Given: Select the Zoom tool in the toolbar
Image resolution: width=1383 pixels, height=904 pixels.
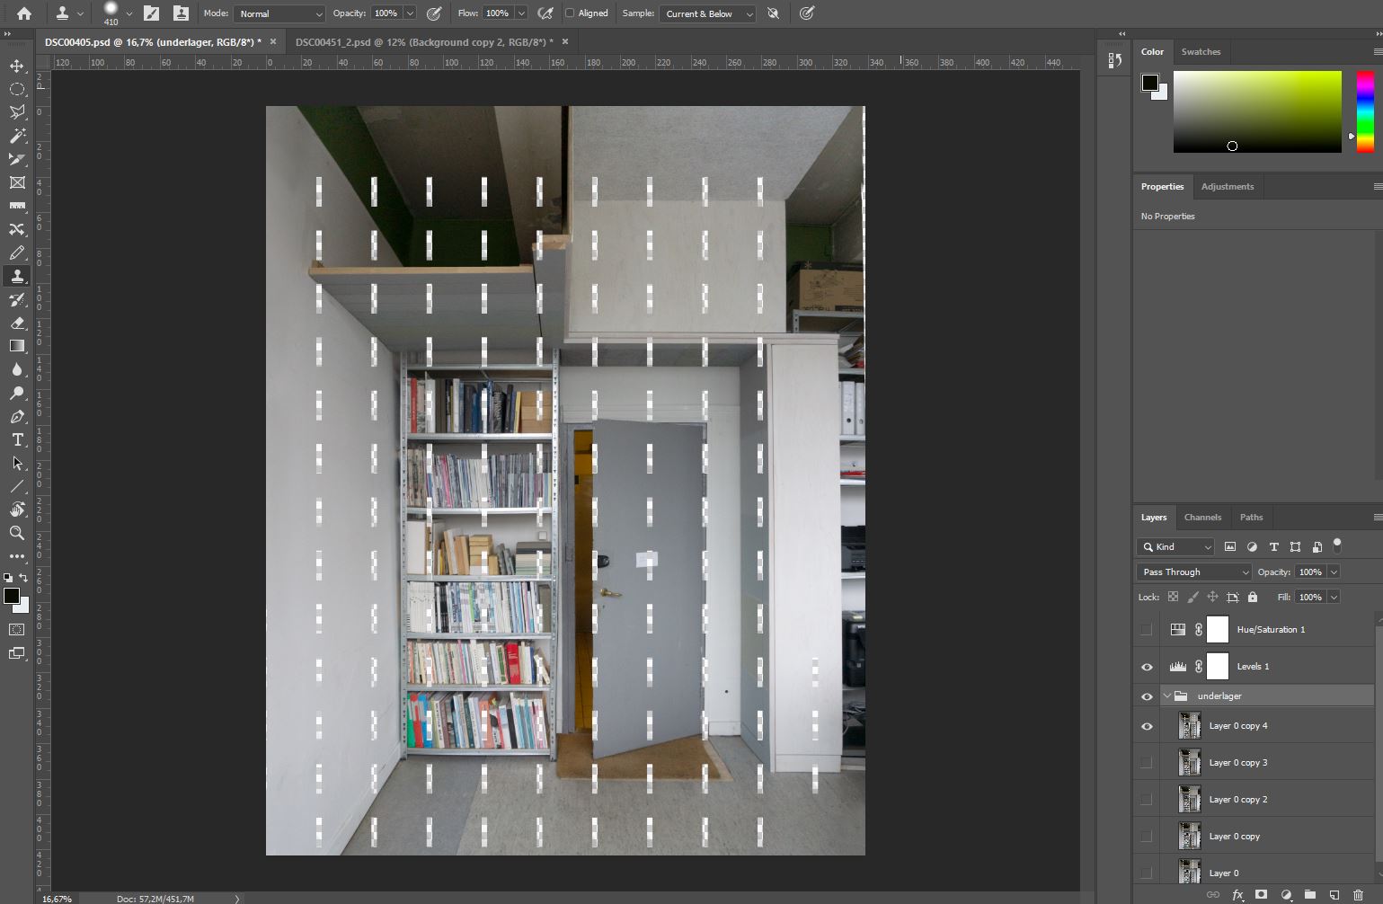Looking at the screenshot, I should (16, 533).
